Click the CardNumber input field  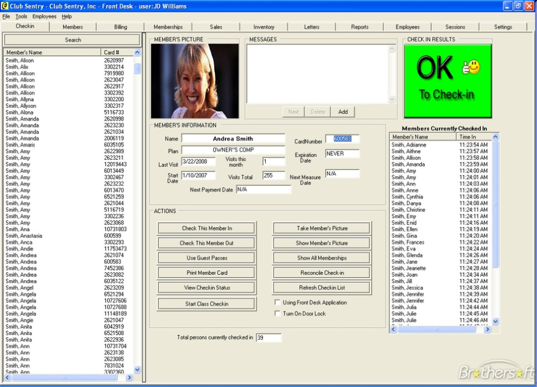[x=342, y=139]
